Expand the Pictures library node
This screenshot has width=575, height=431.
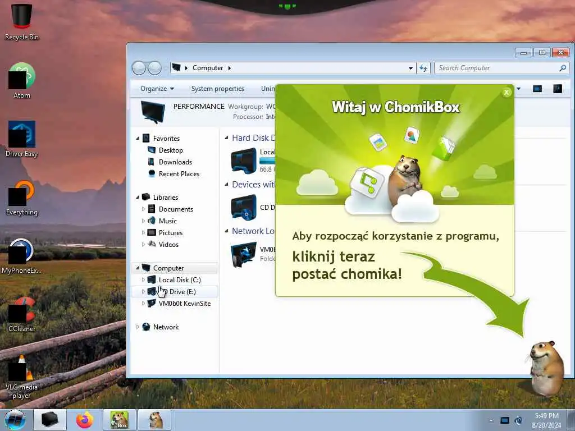tap(143, 232)
